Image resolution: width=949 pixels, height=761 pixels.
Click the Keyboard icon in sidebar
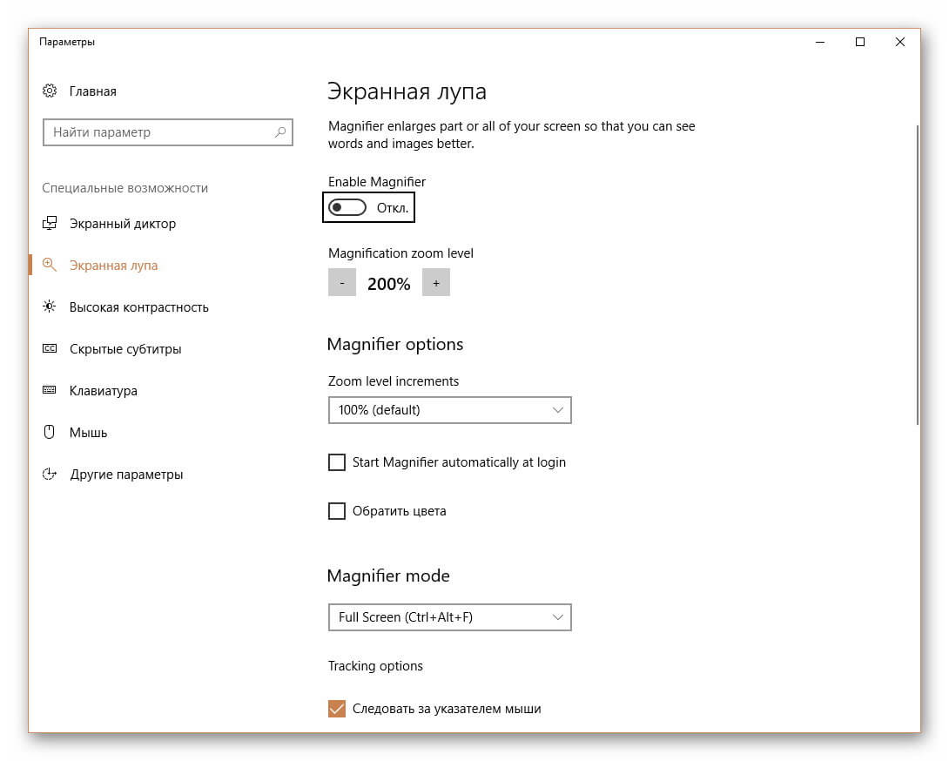coord(50,391)
